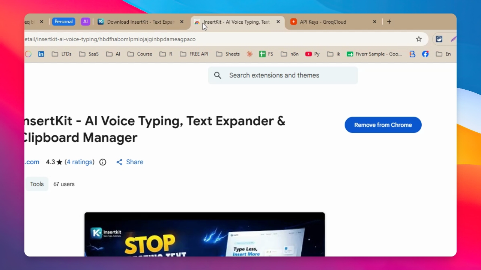Open the 4 ratings link

click(x=80, y=162)
